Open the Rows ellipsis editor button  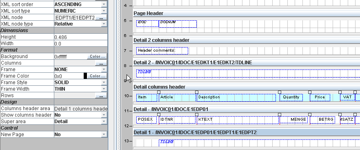(101, 96)
